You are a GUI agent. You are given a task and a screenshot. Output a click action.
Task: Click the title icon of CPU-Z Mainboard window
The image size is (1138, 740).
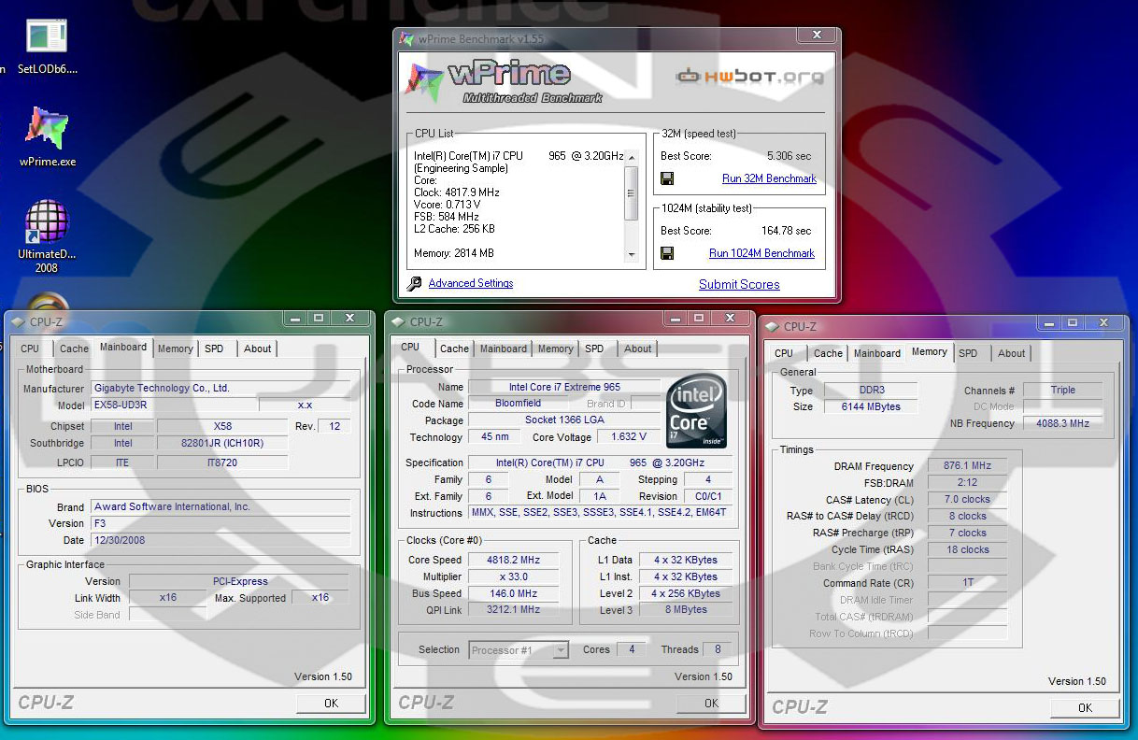19,321
